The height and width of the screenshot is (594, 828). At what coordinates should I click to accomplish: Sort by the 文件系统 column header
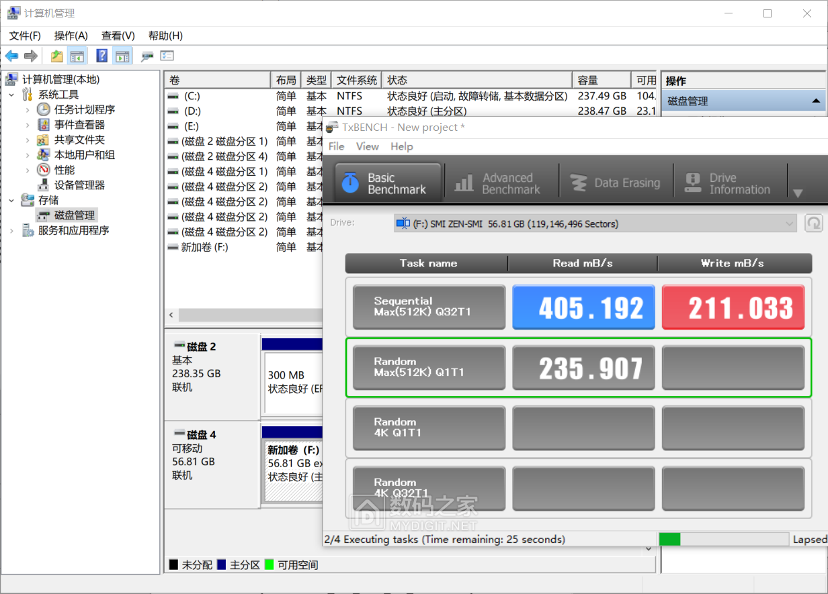[357, 81]
